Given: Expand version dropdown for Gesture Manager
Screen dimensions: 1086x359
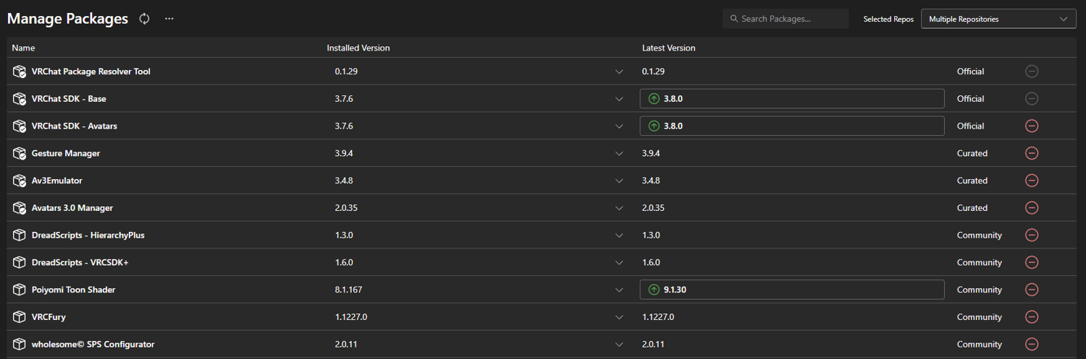Looking at the screenshot, I should pyautogui.click(x=619, y=153).
